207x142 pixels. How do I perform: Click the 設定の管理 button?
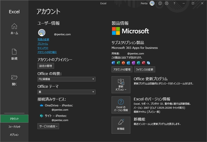[x=46, y=66]
